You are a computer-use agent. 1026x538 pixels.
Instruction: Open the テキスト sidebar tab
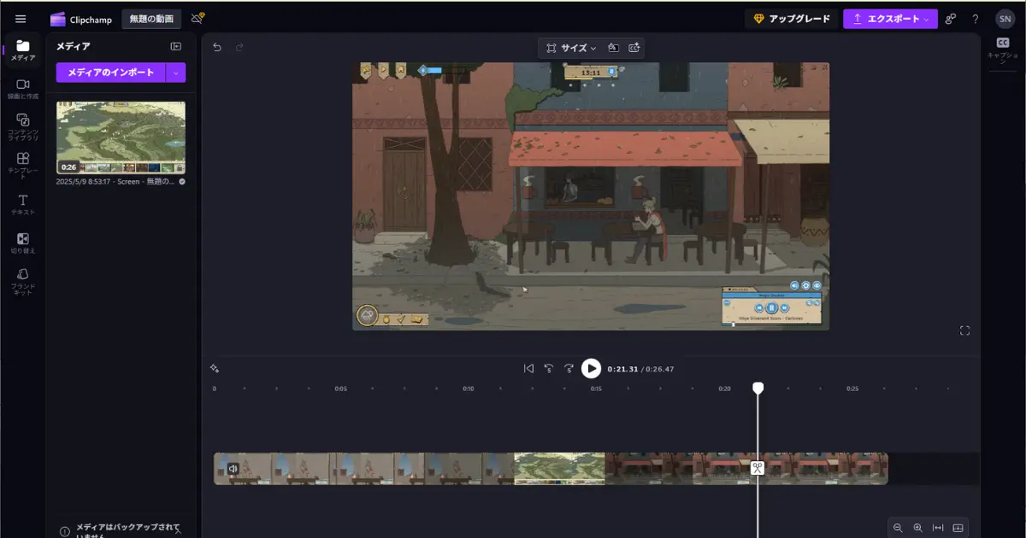point(23,204)
